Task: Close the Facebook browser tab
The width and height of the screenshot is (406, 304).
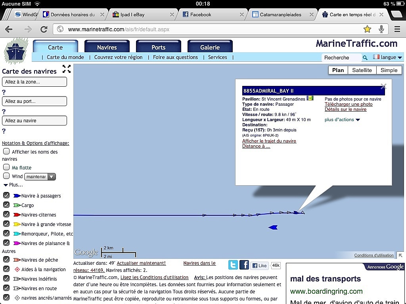Action: tap(241, 15)
